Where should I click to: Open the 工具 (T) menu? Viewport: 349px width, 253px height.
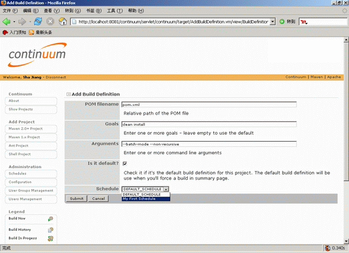click(x=115, y=11)
